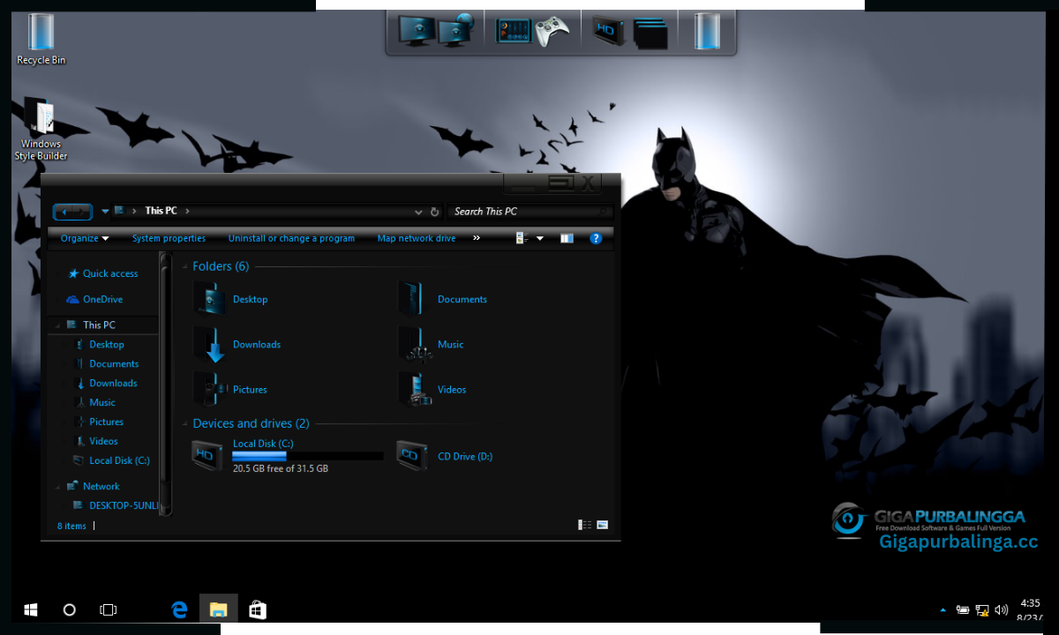
Task: Switch to large icons view in status bar
Action: [x=602, y=525]
